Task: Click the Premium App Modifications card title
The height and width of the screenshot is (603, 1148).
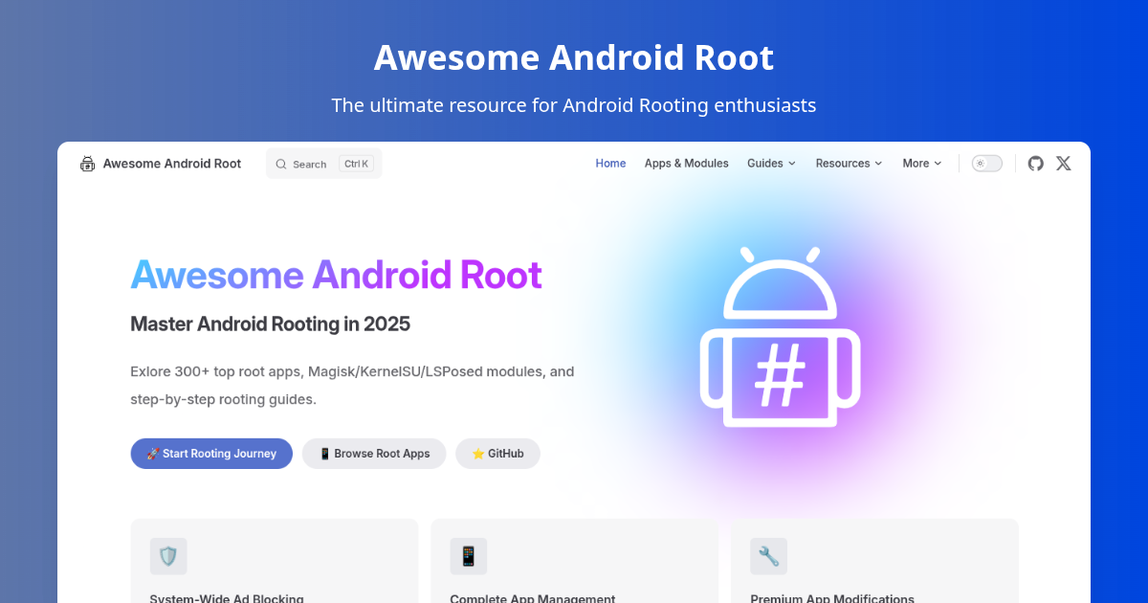Action: coord(832,598)
